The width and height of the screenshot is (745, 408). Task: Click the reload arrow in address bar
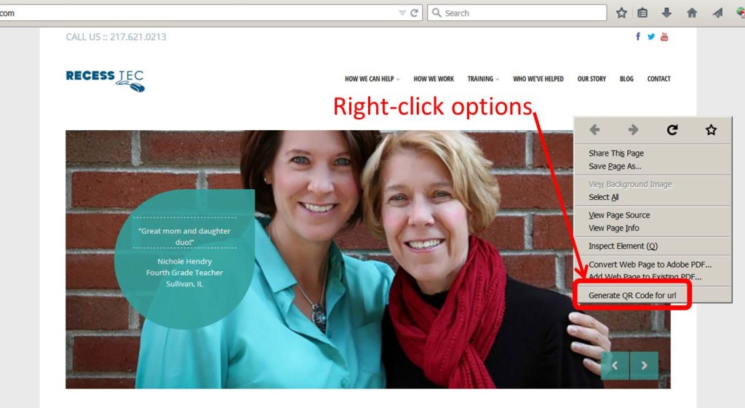[414, 13]
